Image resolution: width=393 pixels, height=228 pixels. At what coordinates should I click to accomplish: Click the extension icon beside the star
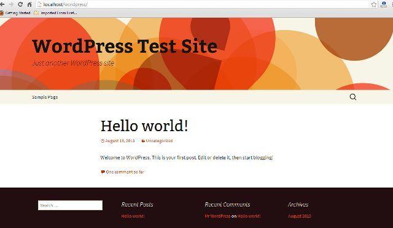click(383, 4)
